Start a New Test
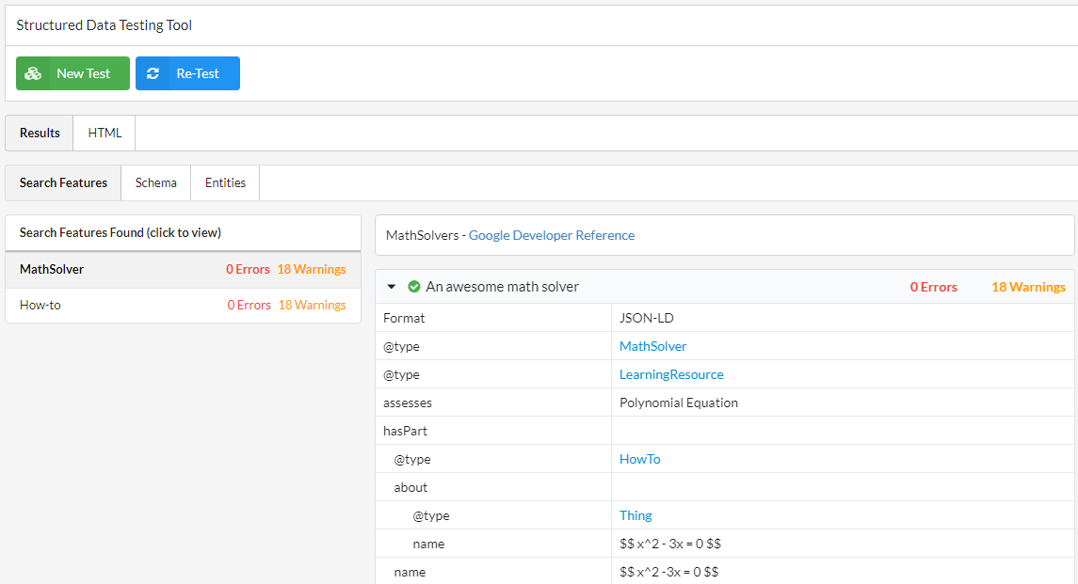 pos(72,73)
